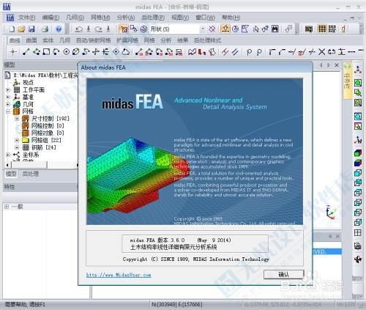Select the Rectangle curve tool icon
The width and height of the screenshot is (366, 310).
(x=46, y=52)
